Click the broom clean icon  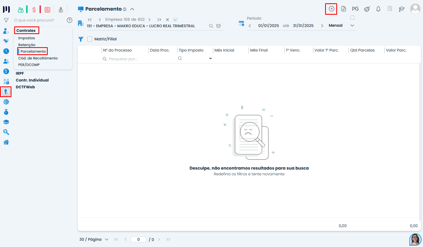point(367,9)
